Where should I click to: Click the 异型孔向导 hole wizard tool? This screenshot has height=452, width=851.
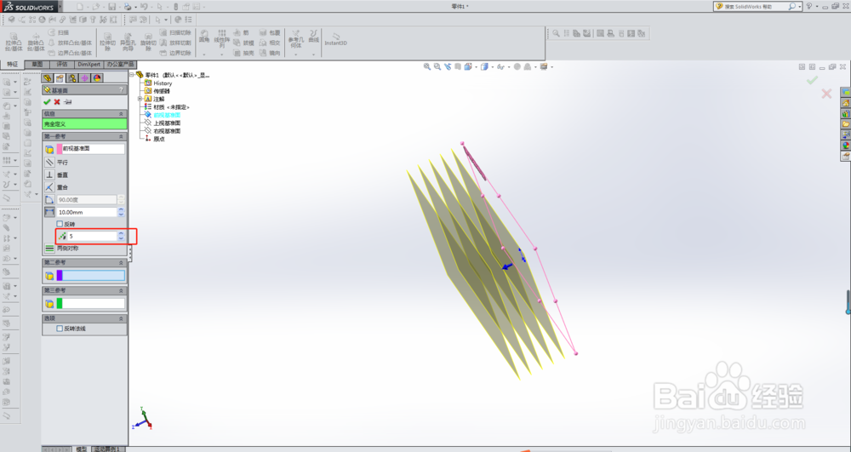(x=128, y=42)
